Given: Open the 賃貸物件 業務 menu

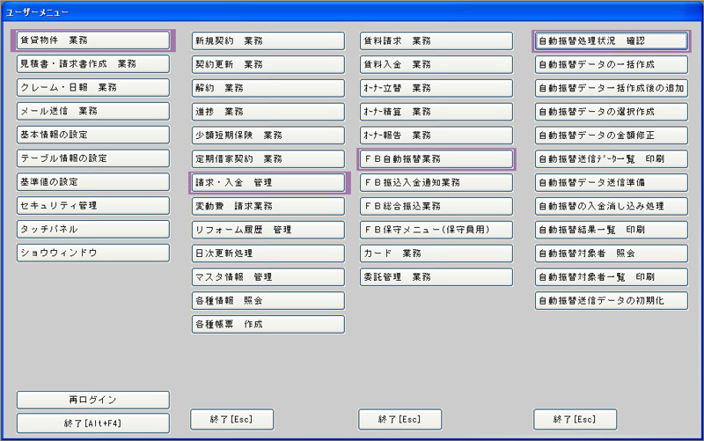Looking at the screenshot, I should click(92, 40).
